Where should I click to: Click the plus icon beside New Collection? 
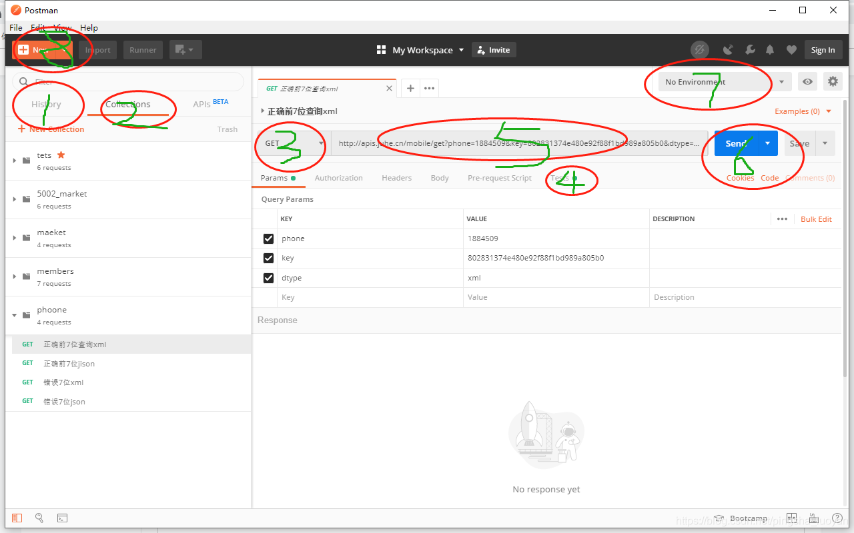click(x=21, y=129)
